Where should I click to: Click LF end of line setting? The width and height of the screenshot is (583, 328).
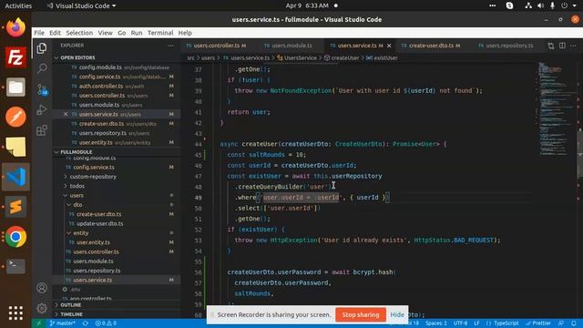click(476, 323)
